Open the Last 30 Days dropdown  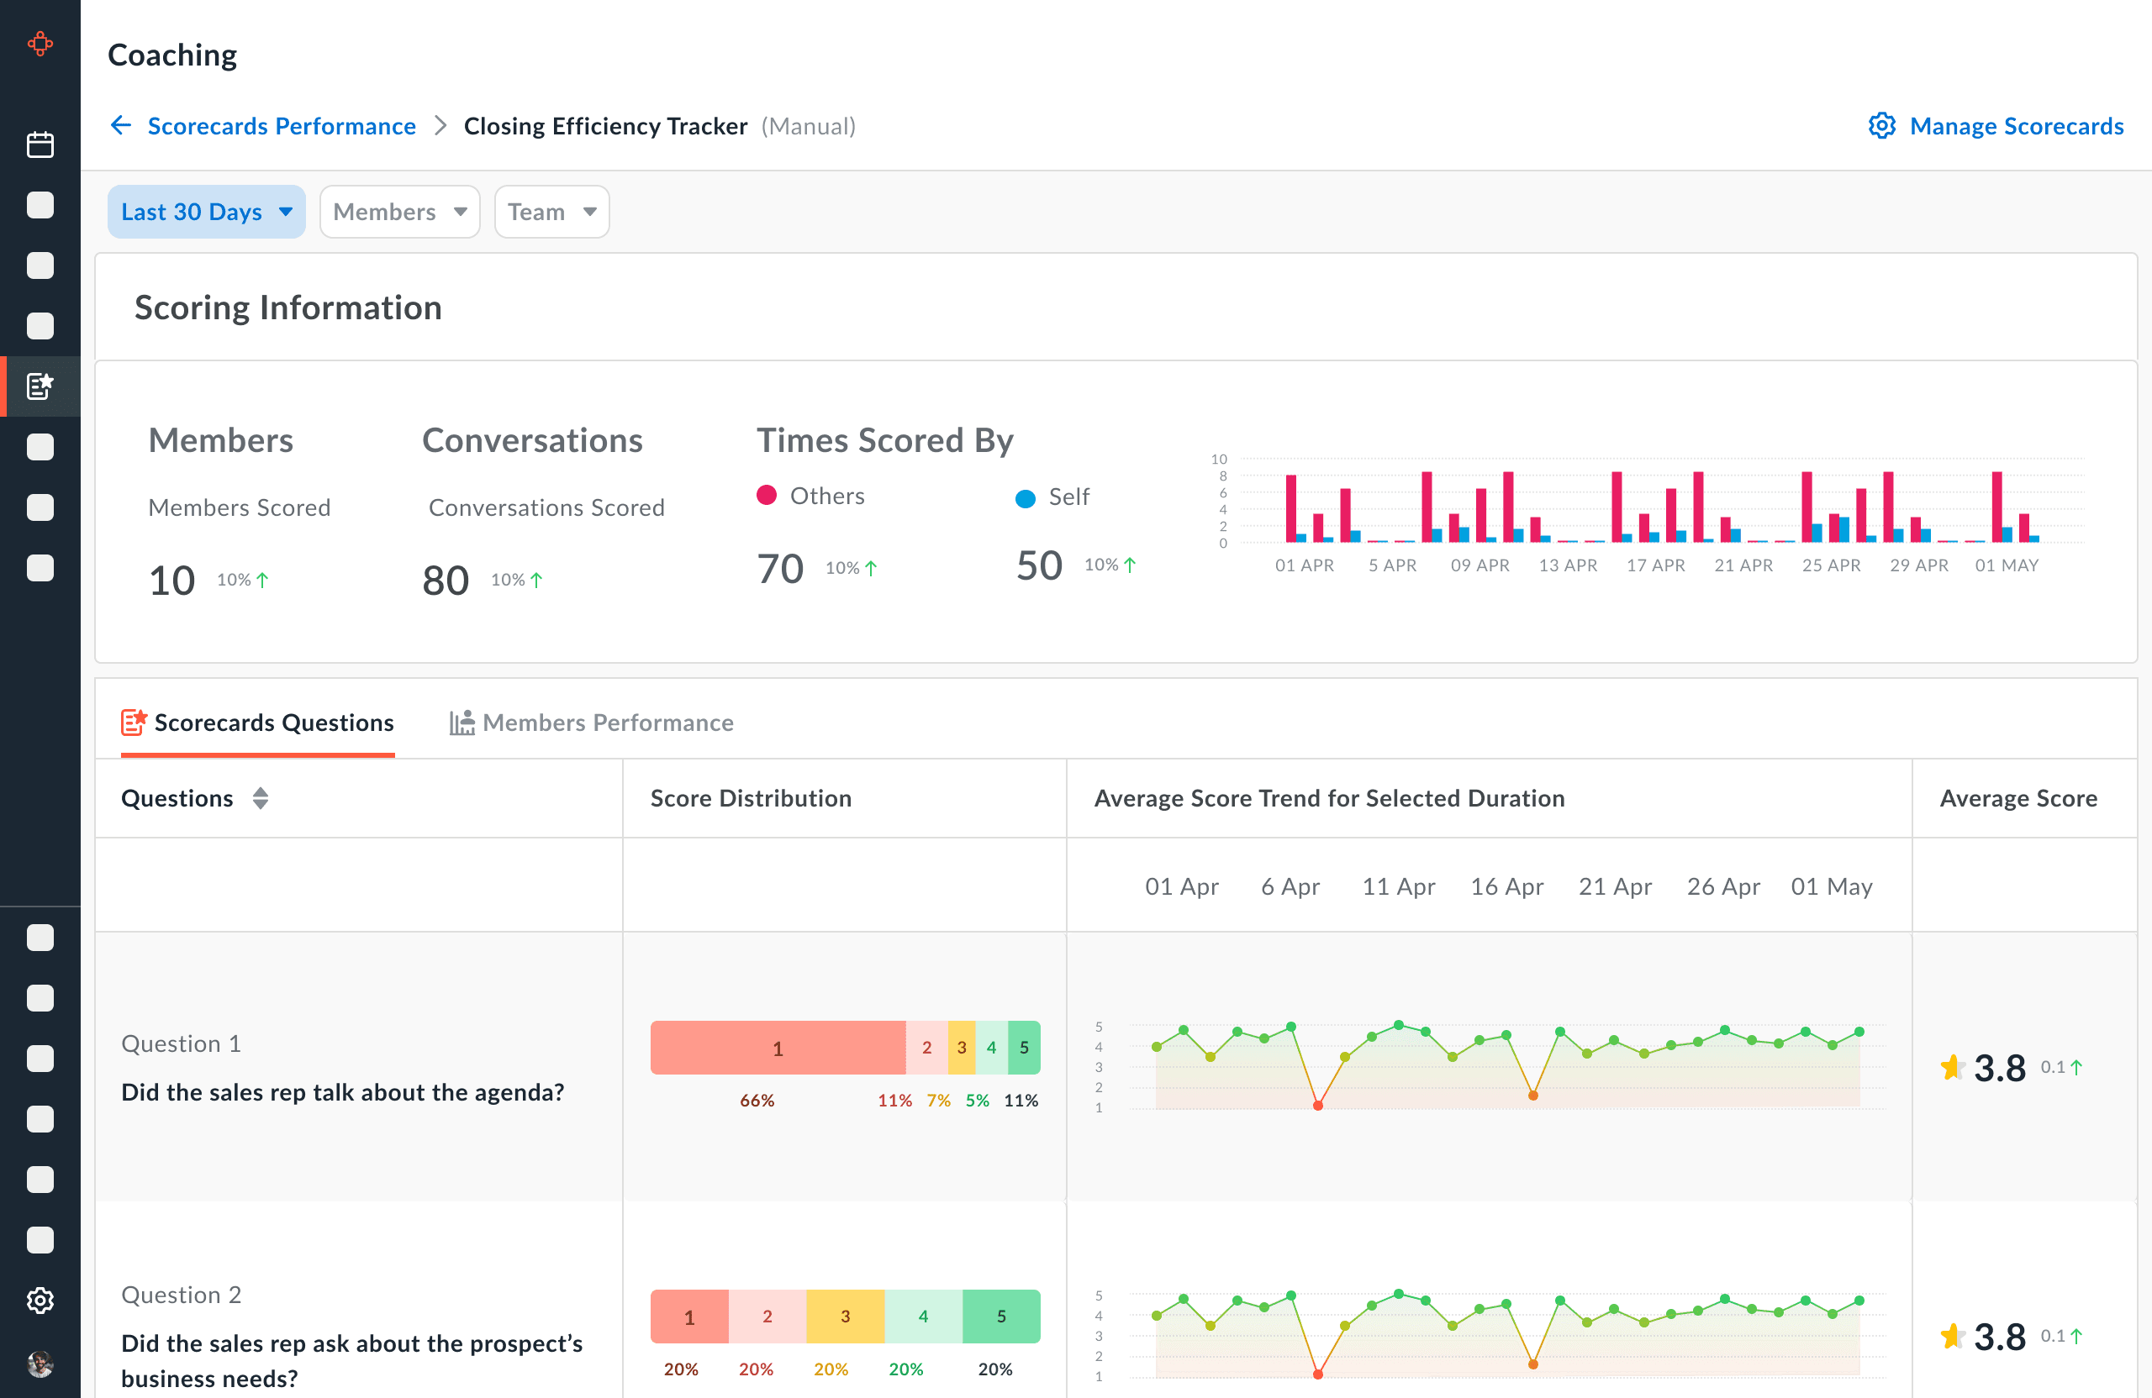[206, 212]
